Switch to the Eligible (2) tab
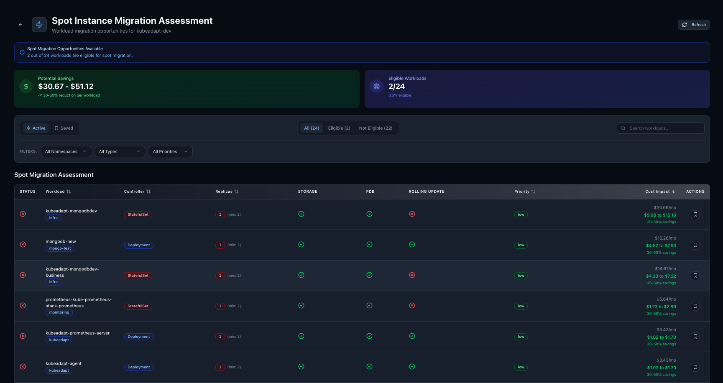Image resolution: width=723 pixels, height=383 pixels. point(339,128)
